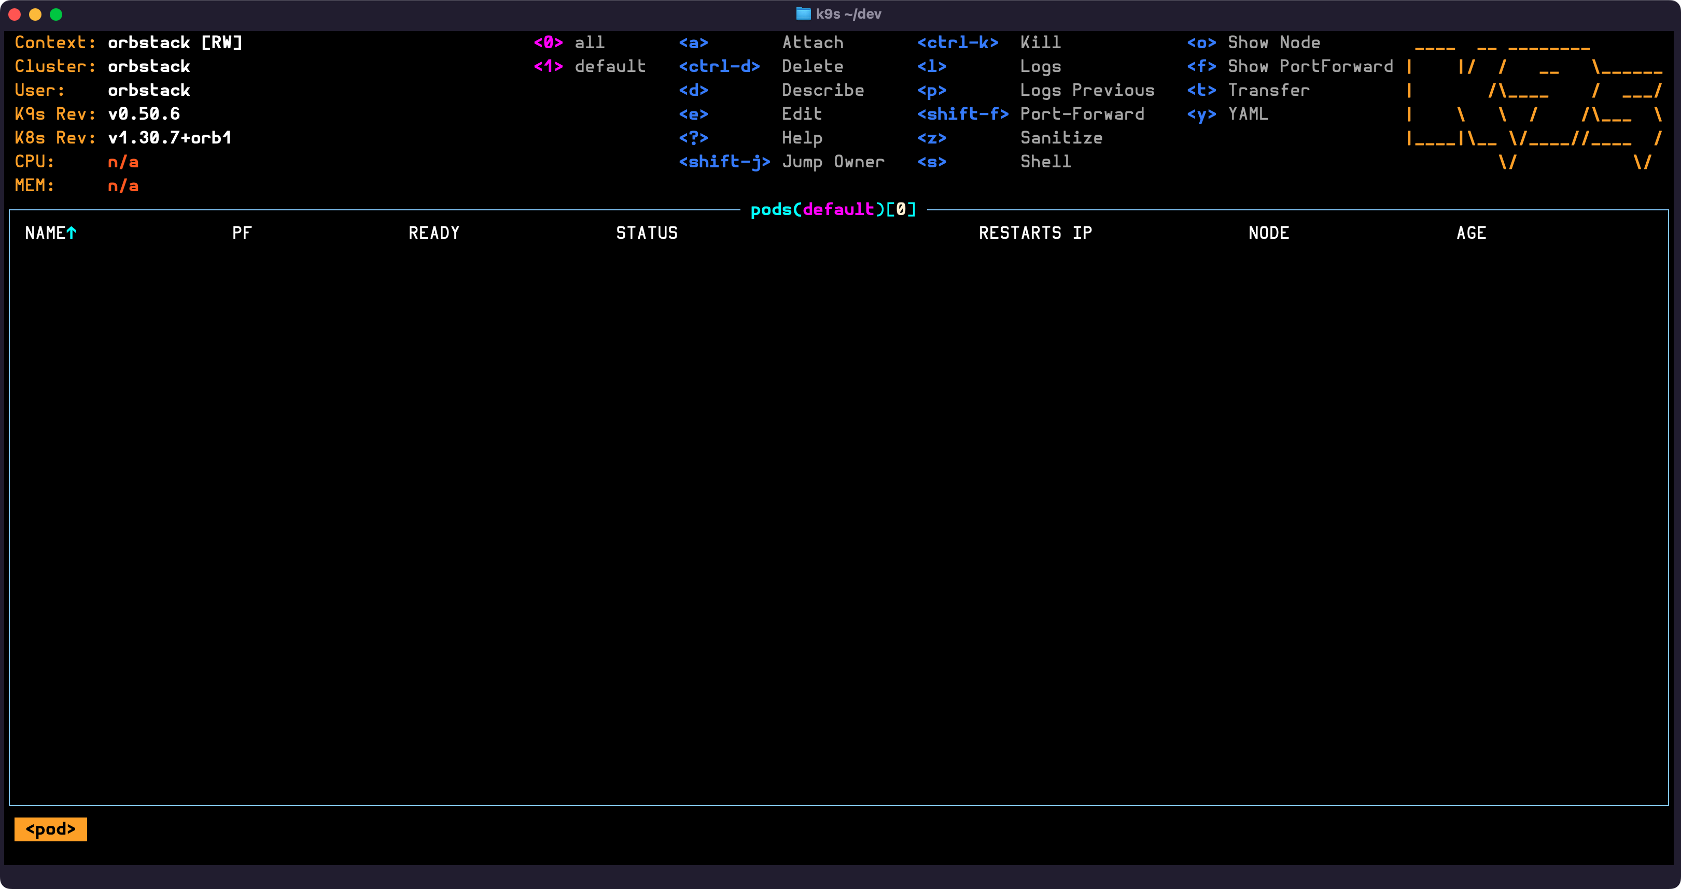Click the <y> YAML shortcut
The height and width of the screenshot is (889, 1681).
[1227, 114]
